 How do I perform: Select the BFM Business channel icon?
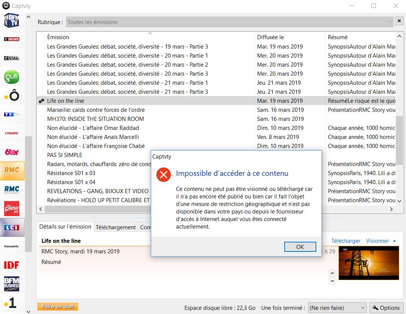point(11,284)
